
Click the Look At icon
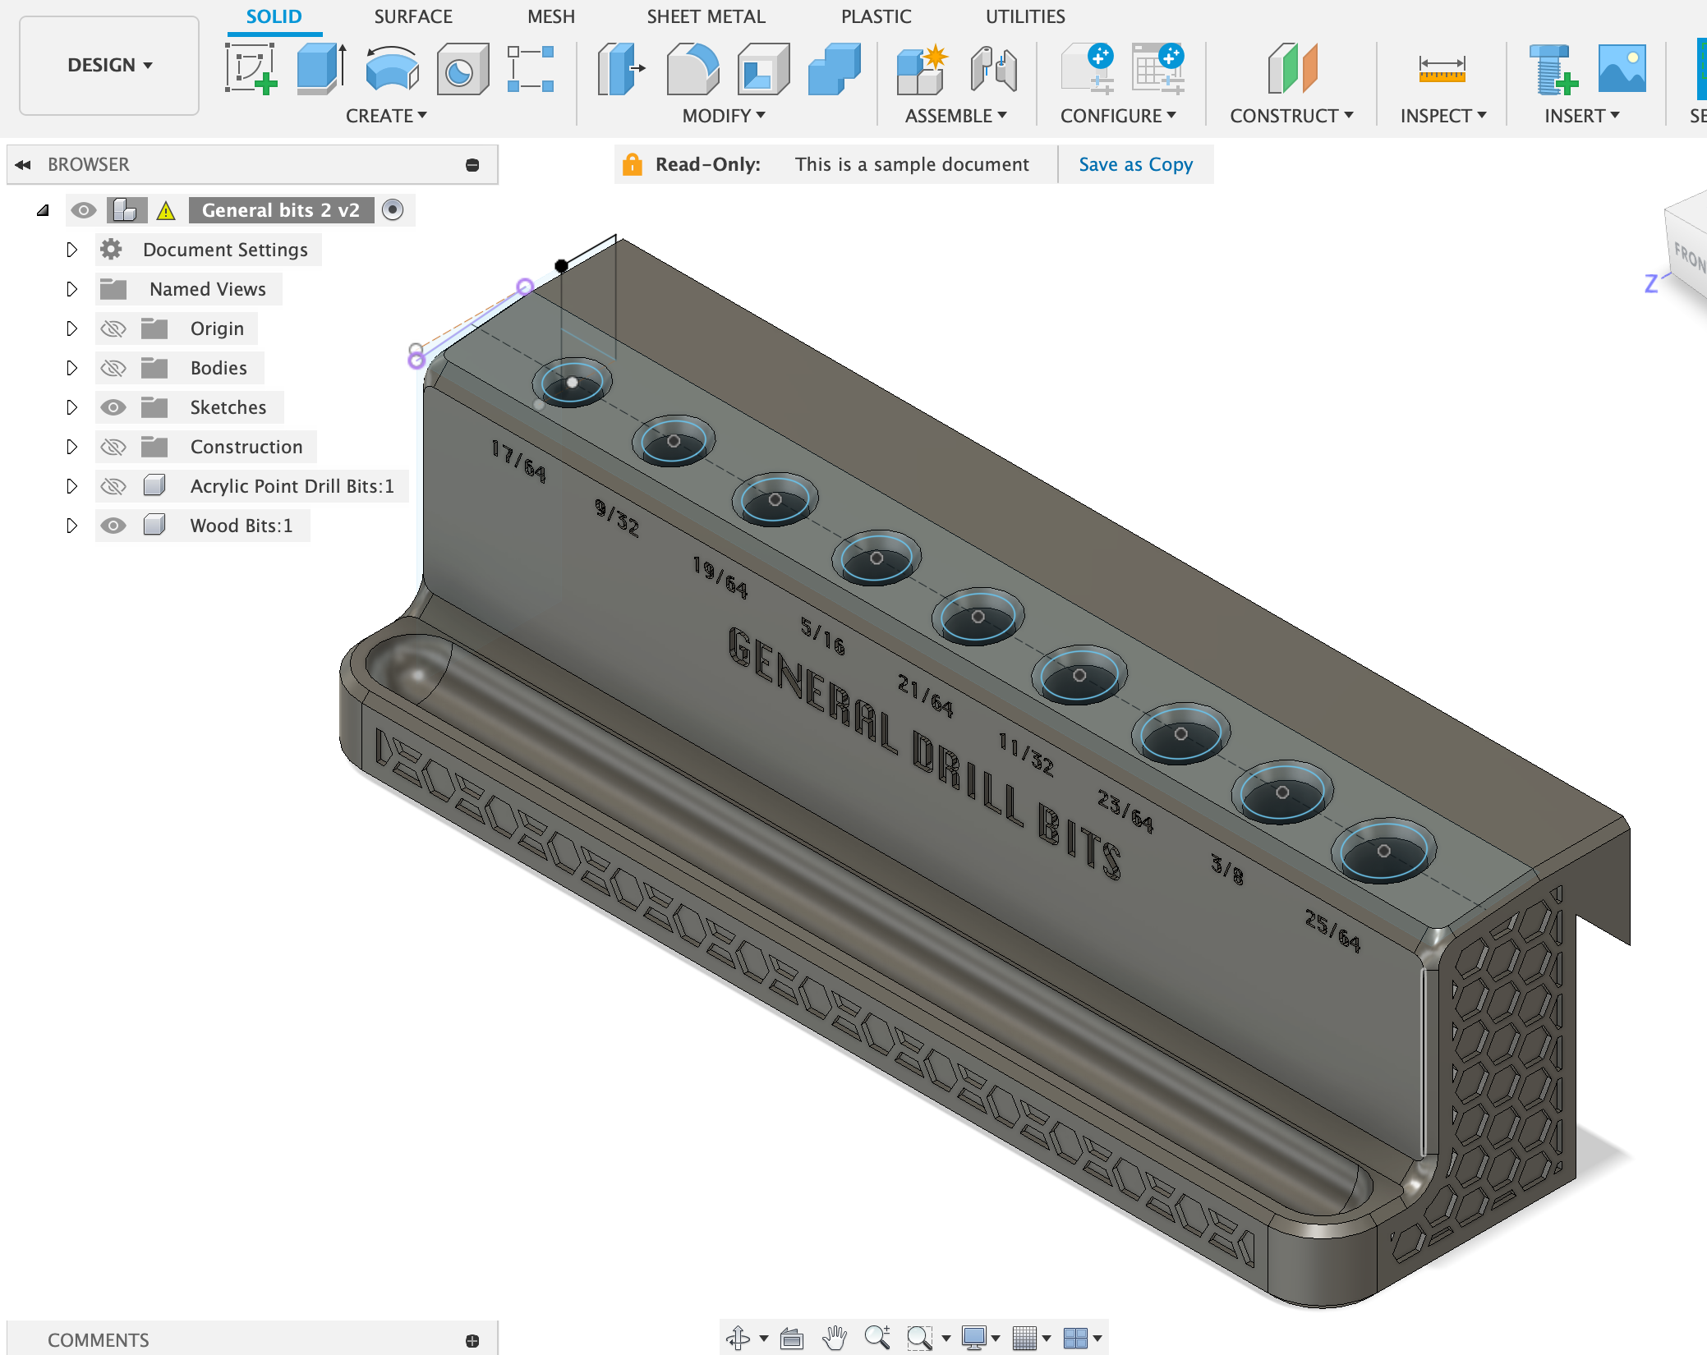[792, 1339]
